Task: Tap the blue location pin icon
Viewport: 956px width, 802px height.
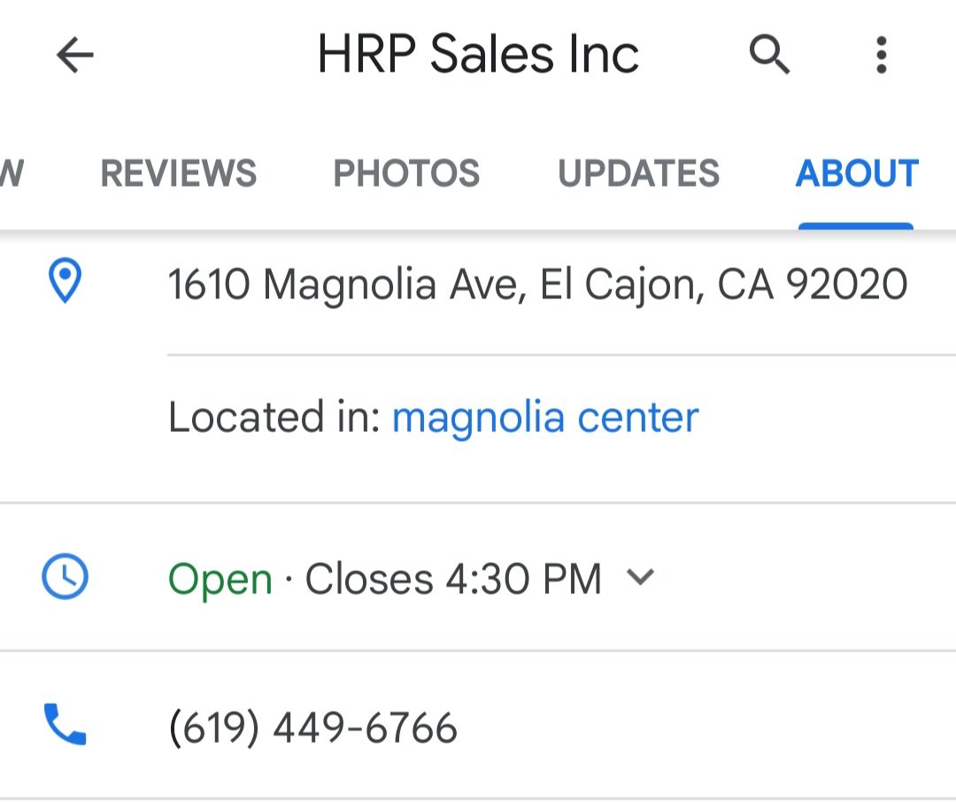Action: coord(65,281)
